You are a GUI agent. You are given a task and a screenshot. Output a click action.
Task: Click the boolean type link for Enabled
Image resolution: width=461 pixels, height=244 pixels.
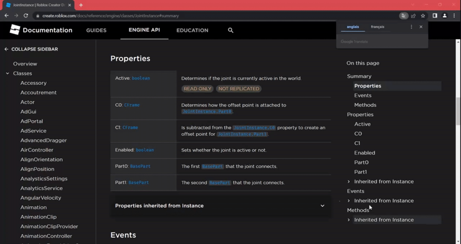pos(145,150)
